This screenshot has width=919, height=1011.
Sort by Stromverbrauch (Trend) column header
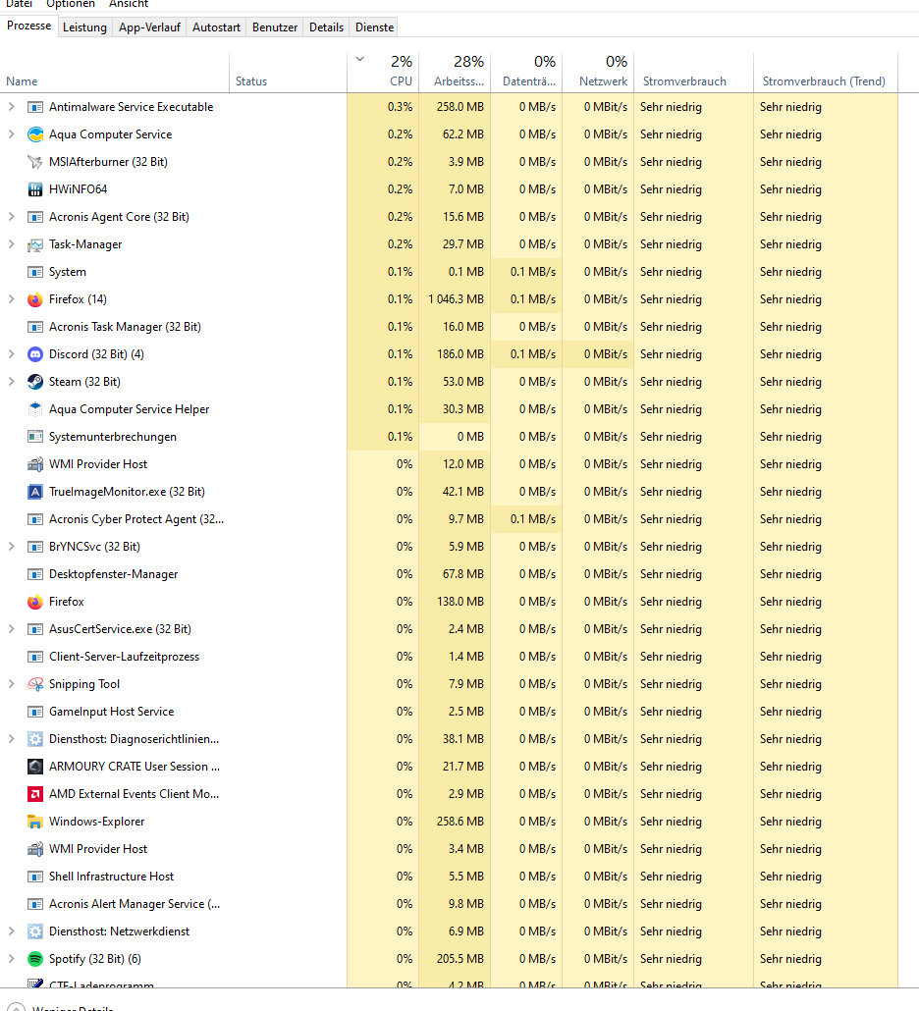coord(826,71)
